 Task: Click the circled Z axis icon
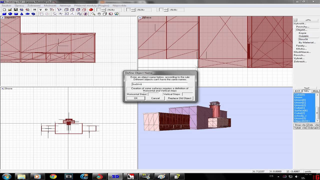tap(85, 14)
